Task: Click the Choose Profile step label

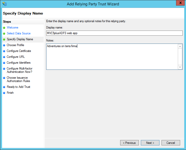Action: pos(15,45)
